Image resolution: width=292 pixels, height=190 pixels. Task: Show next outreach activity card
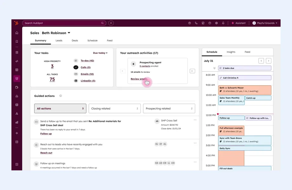point(192,71)
